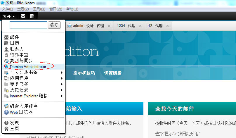The width and height of the screenshot is (236, 138).
Task: Click the 待办事宜 clipboard icon
Action: click(x=6, y=55)
